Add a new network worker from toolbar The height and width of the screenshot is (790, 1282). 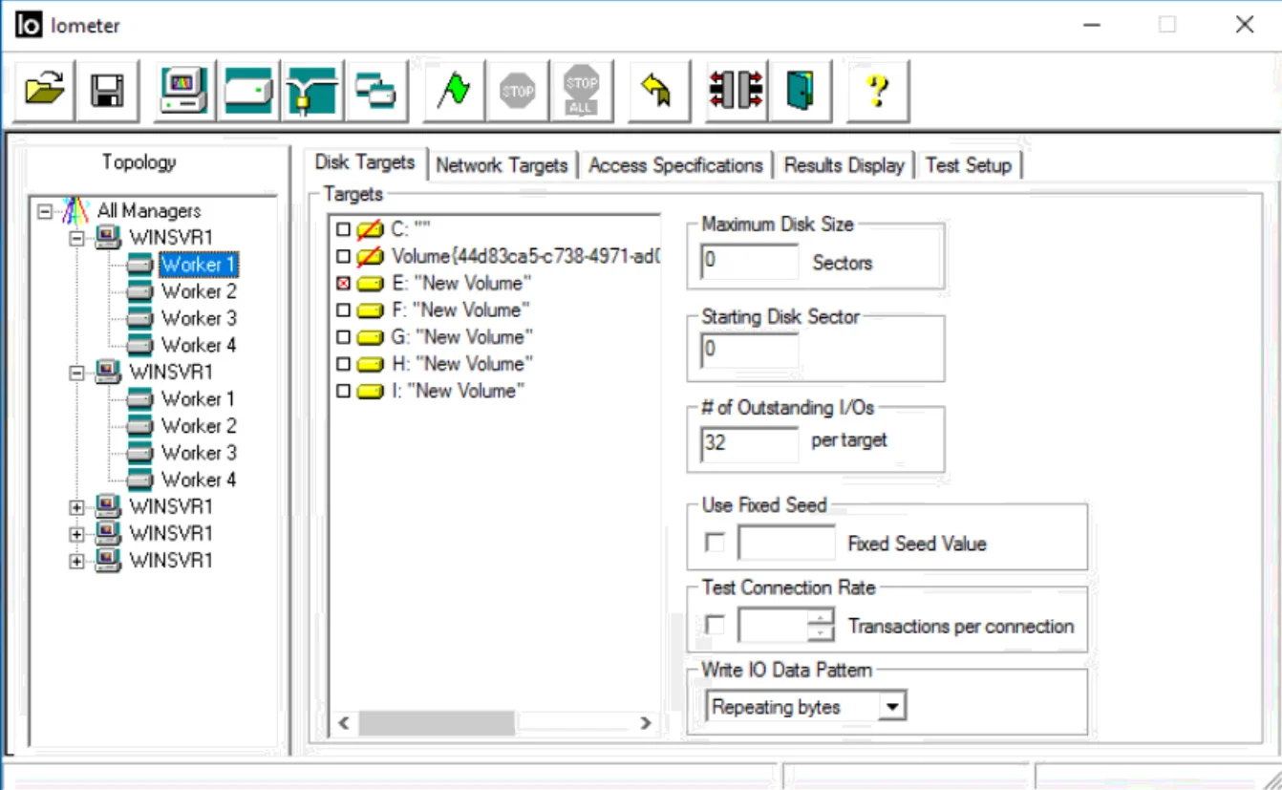click(312, 91)
